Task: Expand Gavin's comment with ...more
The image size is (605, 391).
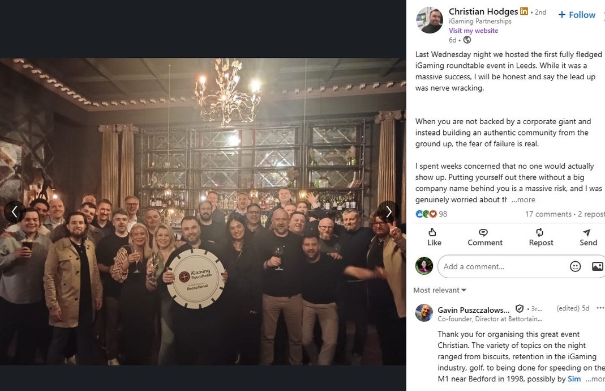Action: coord(595,379)
